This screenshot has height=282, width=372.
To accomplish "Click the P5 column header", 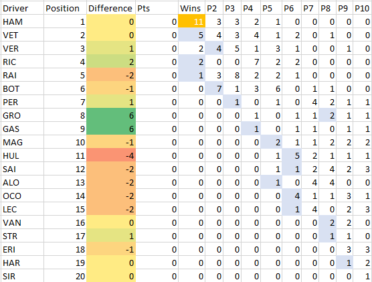I will click(x=272, y=8).
